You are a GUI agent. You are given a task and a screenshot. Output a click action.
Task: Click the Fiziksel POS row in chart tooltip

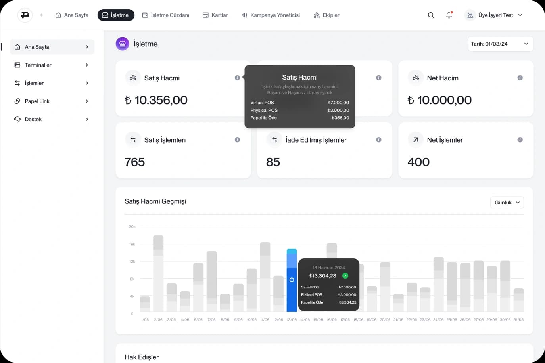(x=328, y=295)
